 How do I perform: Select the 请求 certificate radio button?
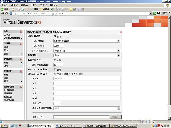tap(63, 74)
